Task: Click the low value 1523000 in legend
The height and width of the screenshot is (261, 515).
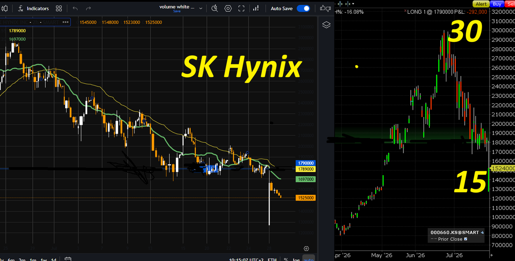Action: pos(132,22)
